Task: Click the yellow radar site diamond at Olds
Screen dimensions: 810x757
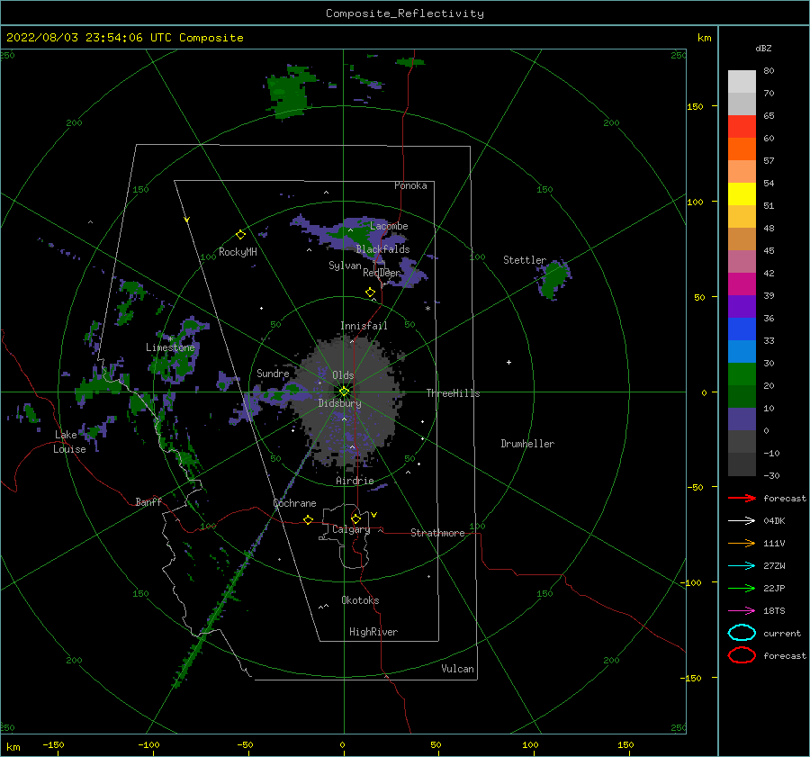Action: pos(344,392)
